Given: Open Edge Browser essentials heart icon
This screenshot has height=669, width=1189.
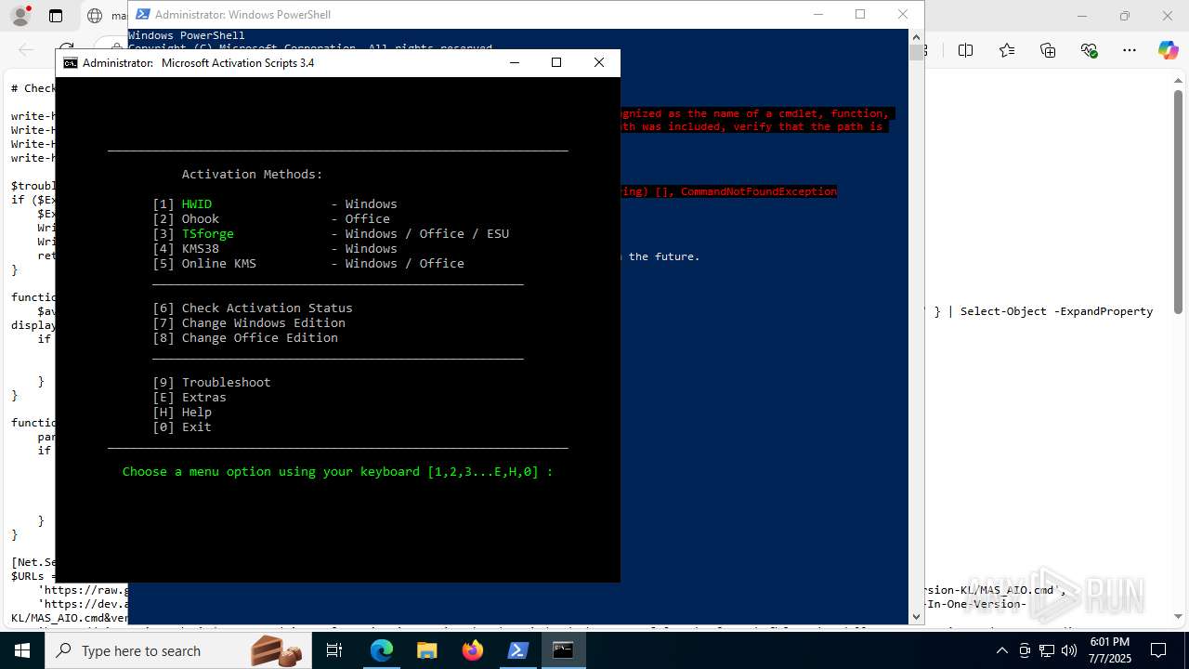Looking at the screenshot, I should (1089, 50).
